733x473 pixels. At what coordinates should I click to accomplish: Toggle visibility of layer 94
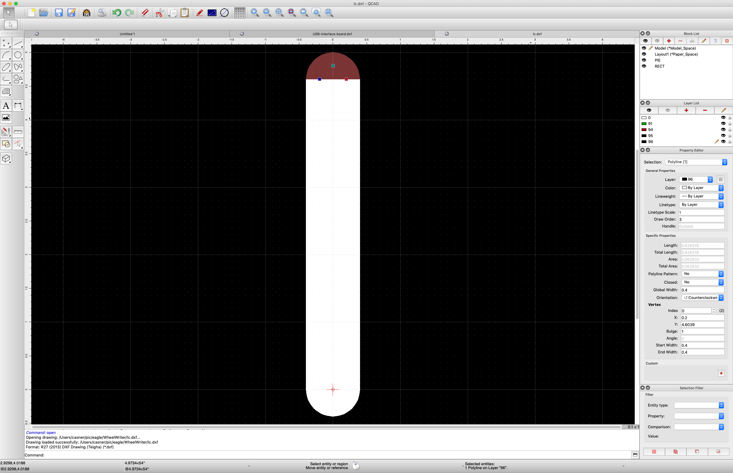tap(723, 130)
